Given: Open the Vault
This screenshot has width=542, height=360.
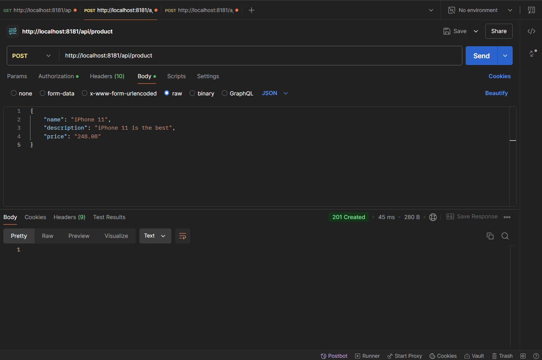Looking at the screenshot, I should click(474, 356).
